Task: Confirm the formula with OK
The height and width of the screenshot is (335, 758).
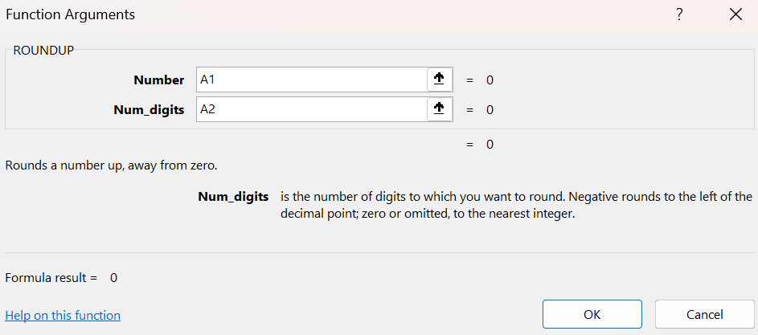Action: (592, 314)
